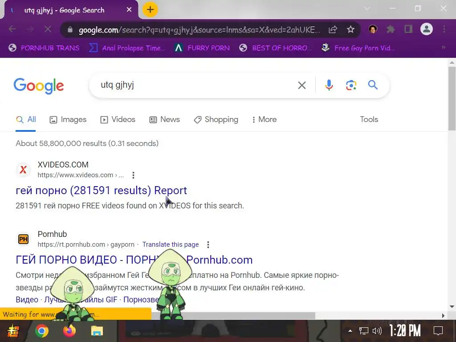Screen dimensions: 456x342
Task: Open the first bookmark in the bar
Action: point(44,48)
